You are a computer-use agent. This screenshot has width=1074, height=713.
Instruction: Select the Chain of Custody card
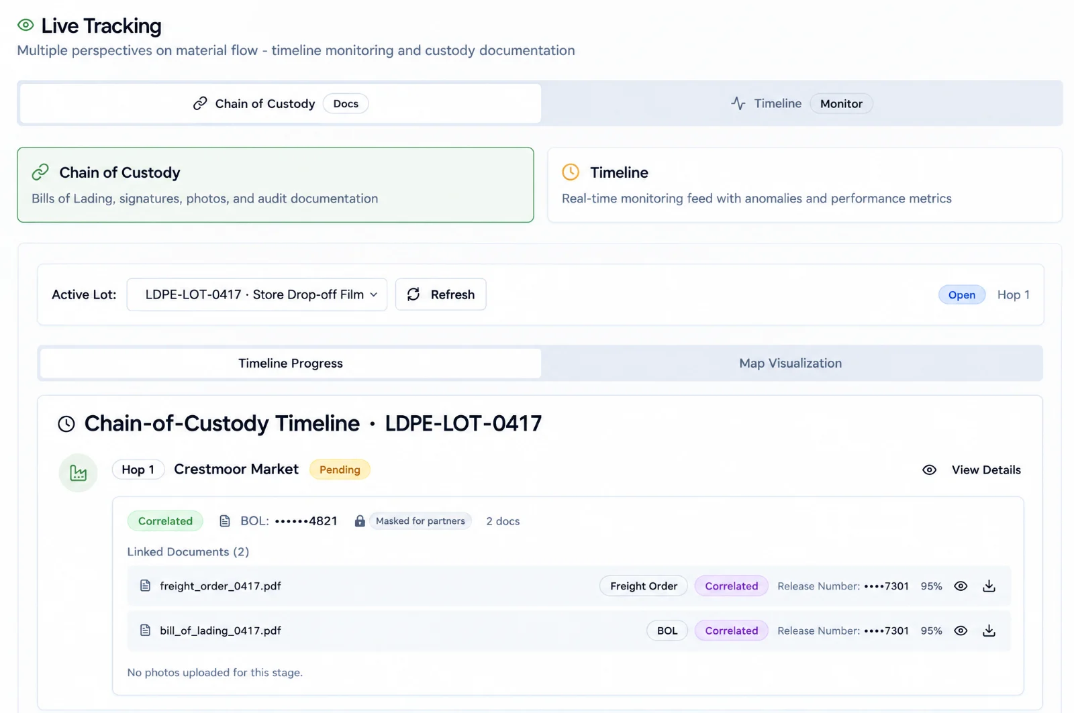[275, 185]
